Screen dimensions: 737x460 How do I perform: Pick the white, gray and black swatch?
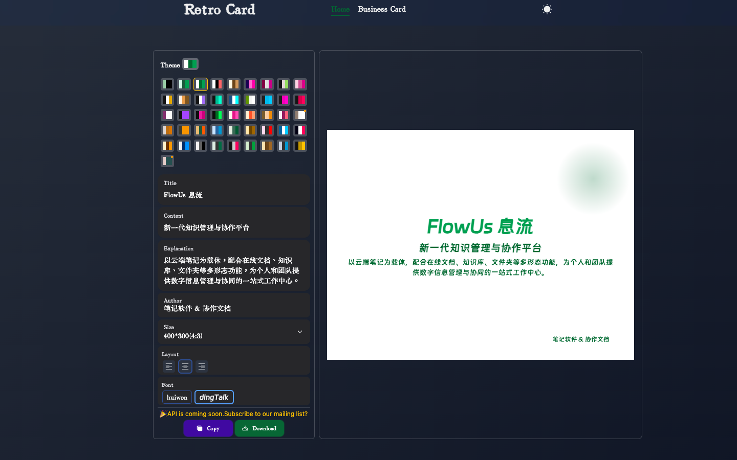click(201, 146)
